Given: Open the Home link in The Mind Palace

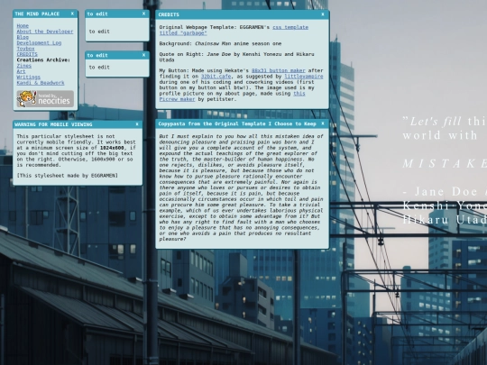Looking at the screenshot, I should (x=23, y=26).
